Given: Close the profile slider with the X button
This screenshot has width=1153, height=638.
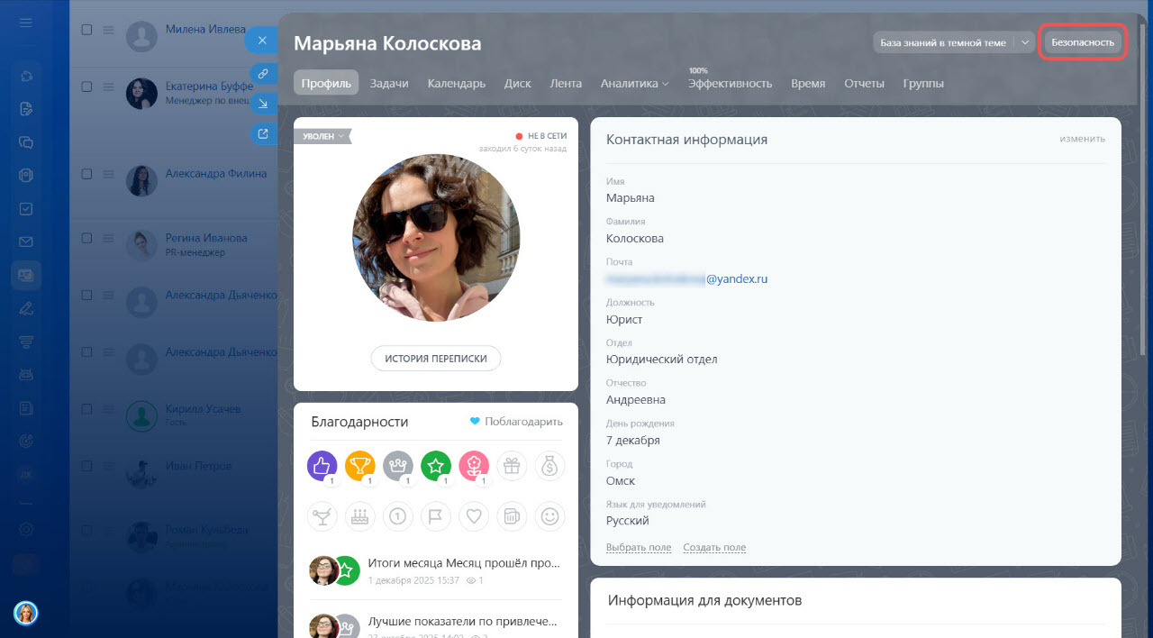Looking at the screenshot, I should [262, 41].
